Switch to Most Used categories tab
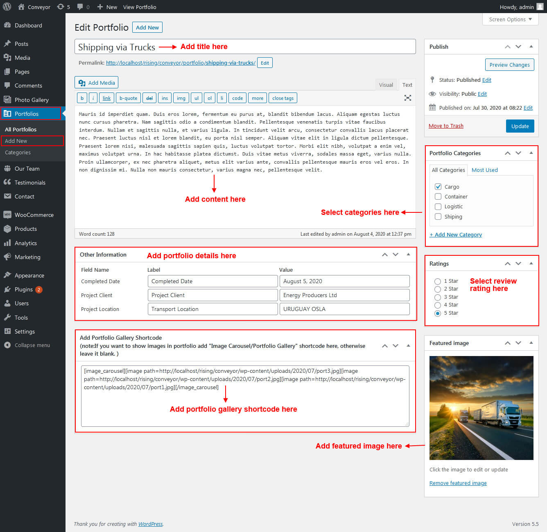The image size is (547, 532). point(484,170)
